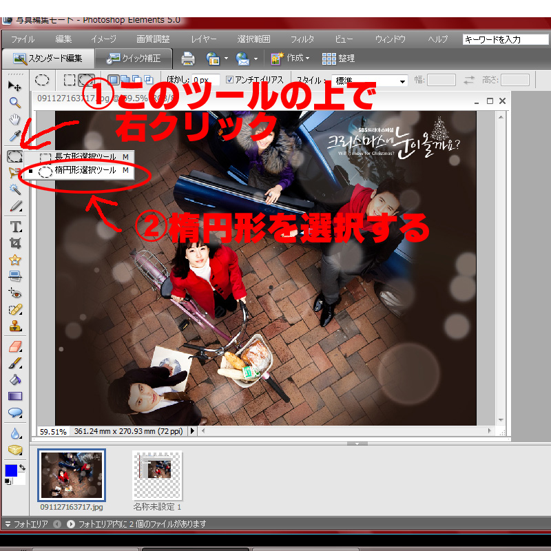Select the Gradient tool

click(x=15, y=396)
